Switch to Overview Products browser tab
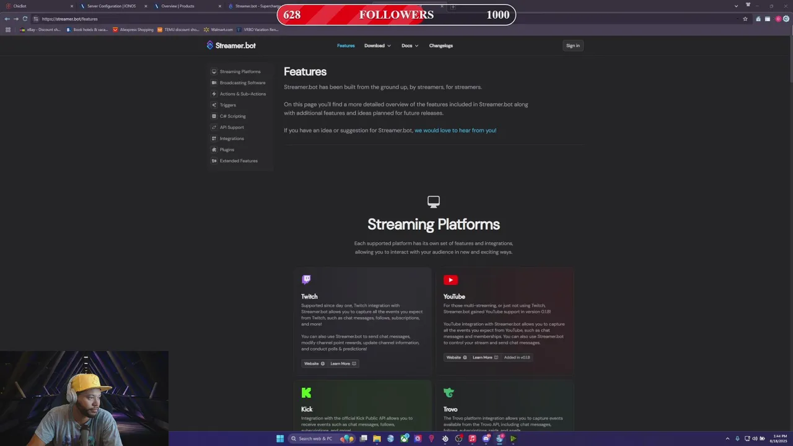This screenshot has height=446, width=793. point(187,6)
